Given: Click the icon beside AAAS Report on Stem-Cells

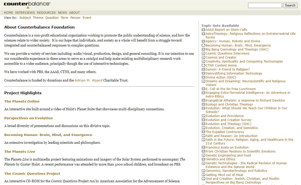Looking at the screenshot, I should [x=203, y=30].
